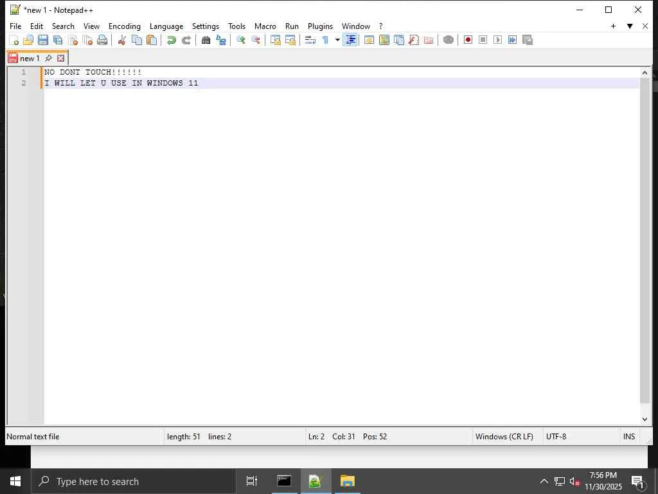The height and width of the screenshot is (494, 658).
Task: Toggle the indent guide toolbar button
Action: (x=350, y=40)
